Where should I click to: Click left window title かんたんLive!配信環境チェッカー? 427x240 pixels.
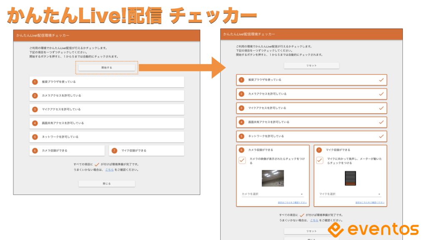(43, 35)
